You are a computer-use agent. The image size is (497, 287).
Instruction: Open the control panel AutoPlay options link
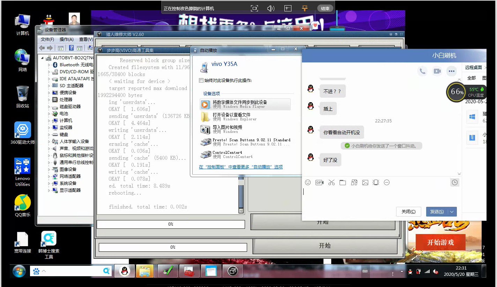[241, 167]
